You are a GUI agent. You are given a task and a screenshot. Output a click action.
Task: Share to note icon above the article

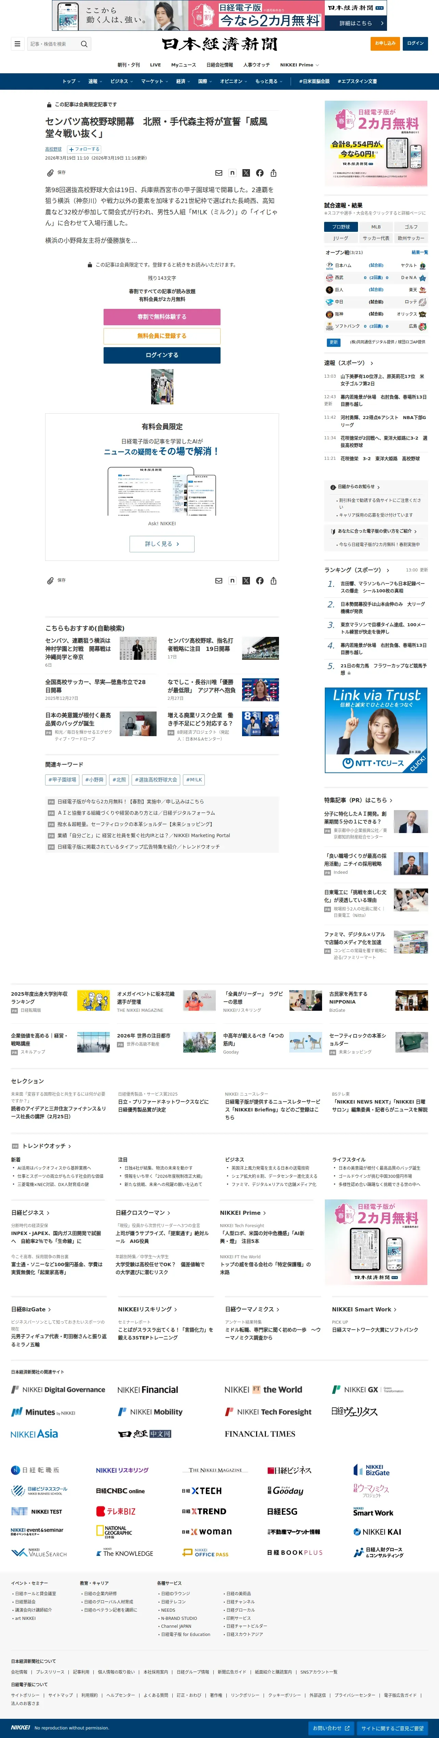232,173
